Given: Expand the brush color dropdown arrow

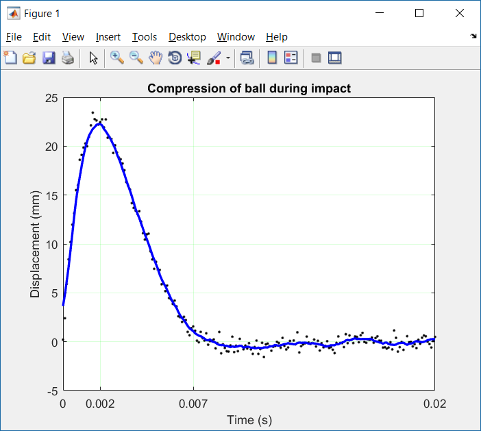Looking at the screenshot, I should click(x=227, y=58).
